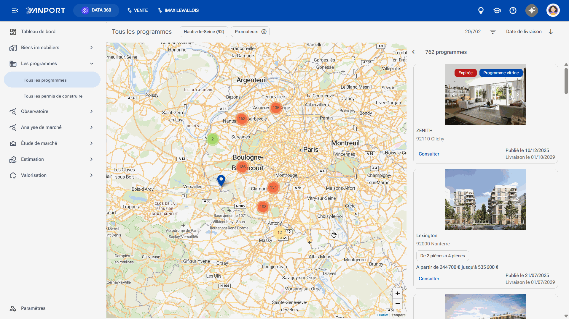
Task: Click the Hauts-de-Seine (92) filter chip
Action: tap(204, 32)
